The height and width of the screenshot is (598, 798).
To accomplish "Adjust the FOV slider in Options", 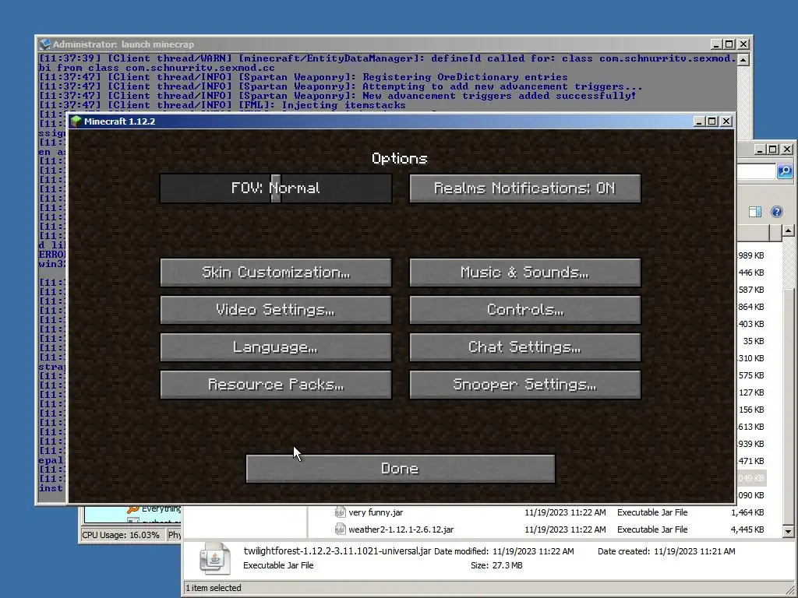I will (x=276, y=188).
